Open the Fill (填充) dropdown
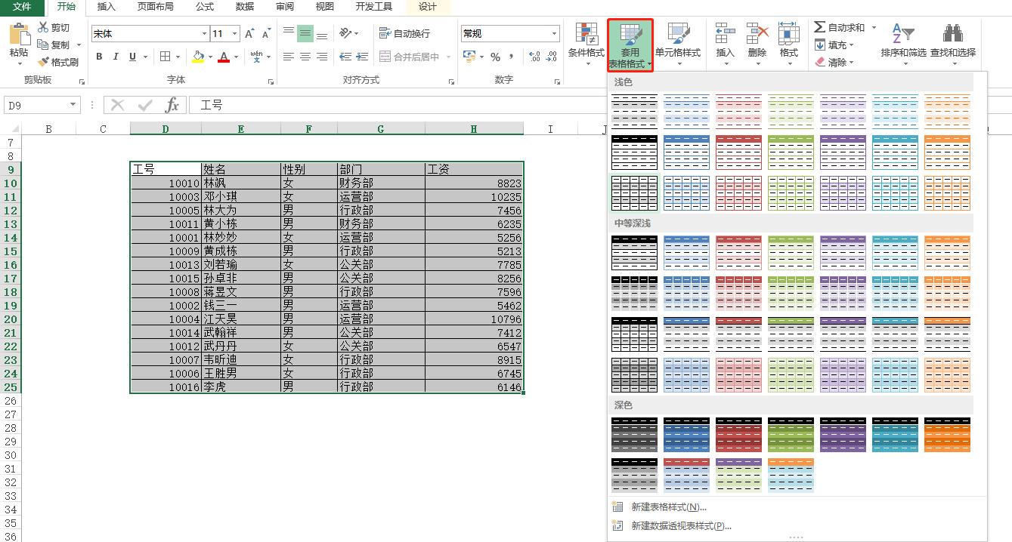Image resolution: width=1012 pixels, height=542 pixels. click(834, 45)
